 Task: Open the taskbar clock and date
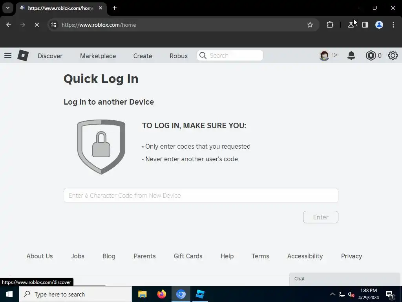[368, 294]
